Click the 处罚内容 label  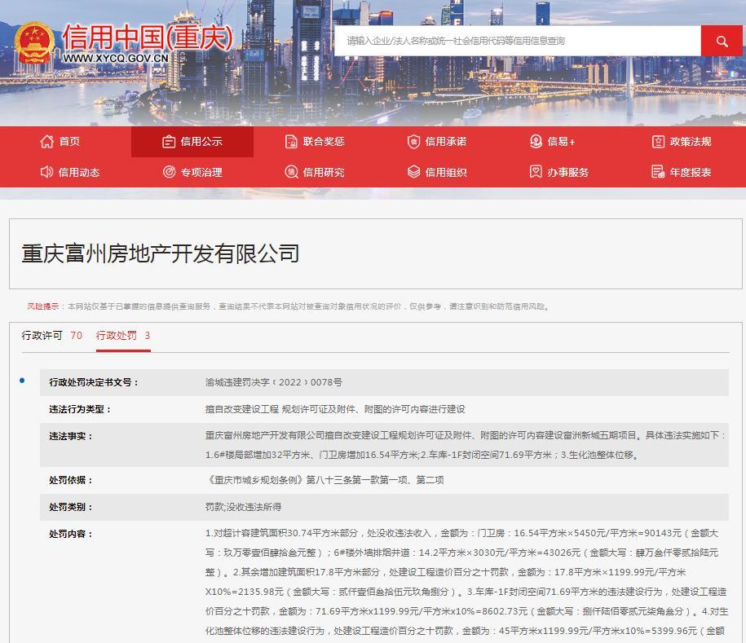pos(70,534)
